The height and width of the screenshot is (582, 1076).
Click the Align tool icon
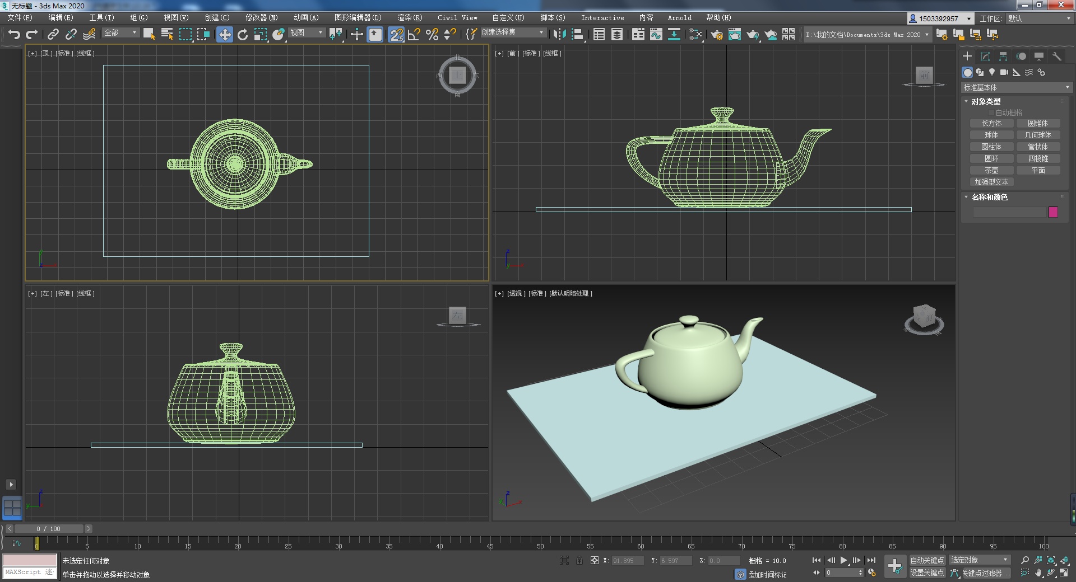577,35
